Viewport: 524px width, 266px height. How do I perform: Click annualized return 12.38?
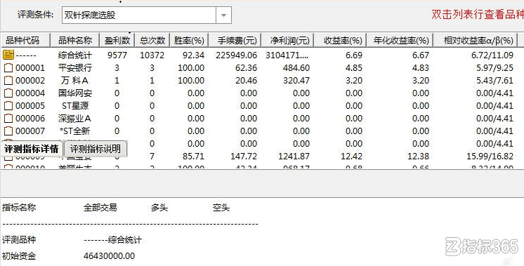pos(418,157)
